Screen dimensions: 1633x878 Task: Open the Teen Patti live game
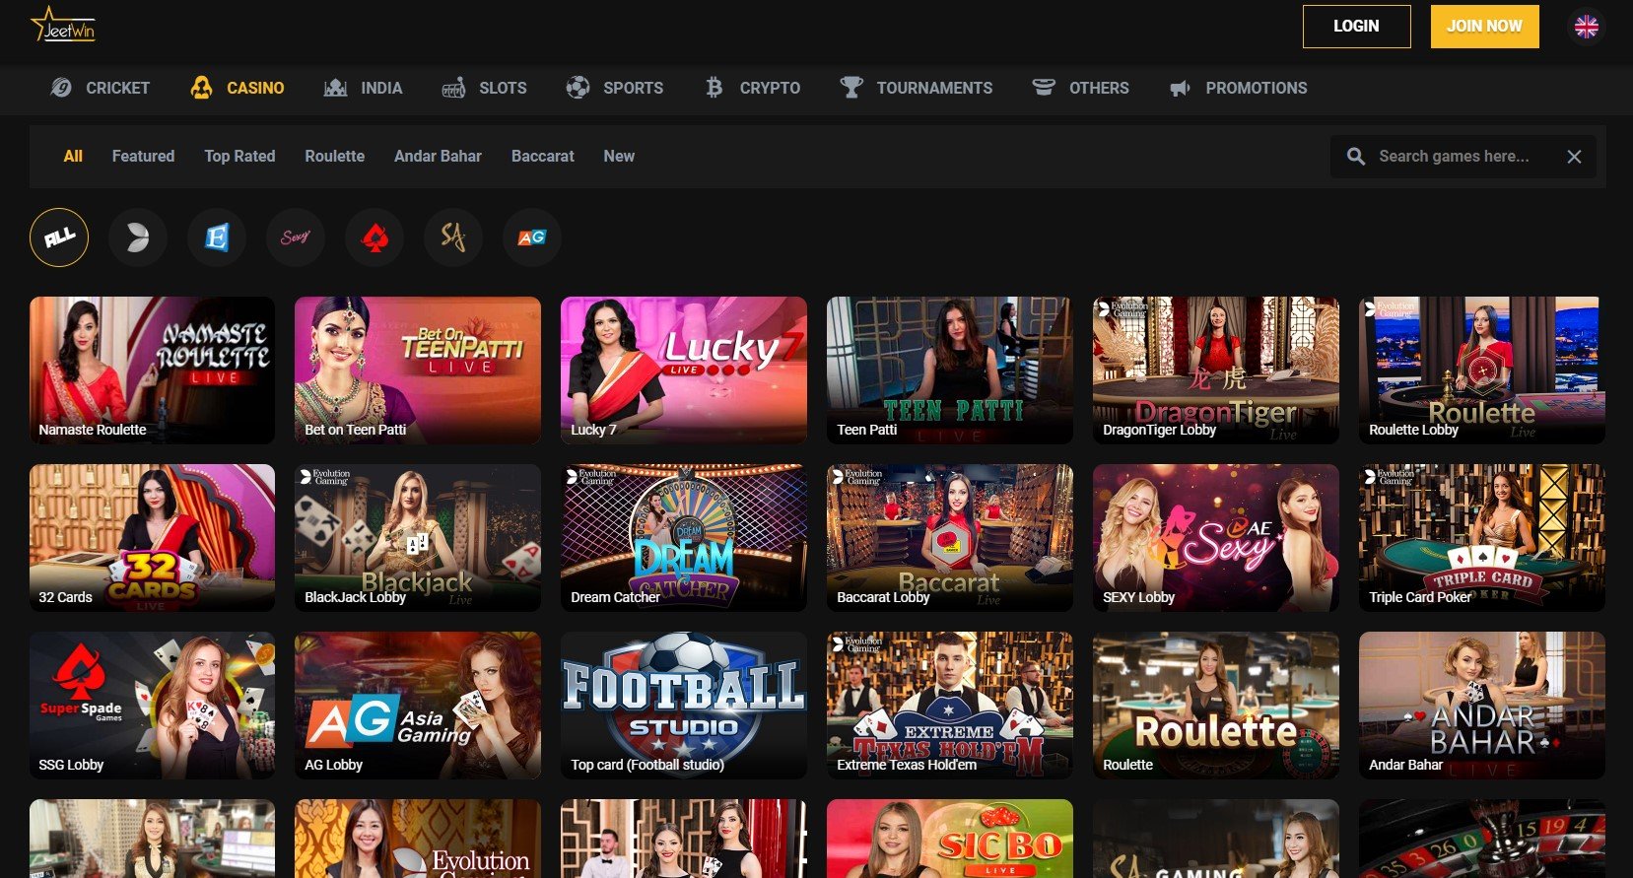pos(950,371)
